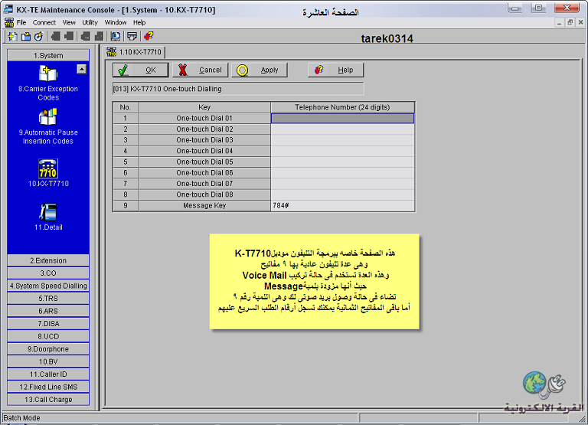Click the red-cross help toolbar icon
588x425 pixels.
[x=149, y=37]
